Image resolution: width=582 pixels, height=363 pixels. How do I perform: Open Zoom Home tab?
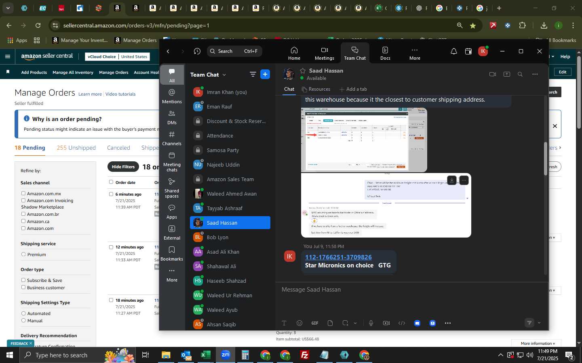pyautogui.click(x=294, y=53)
